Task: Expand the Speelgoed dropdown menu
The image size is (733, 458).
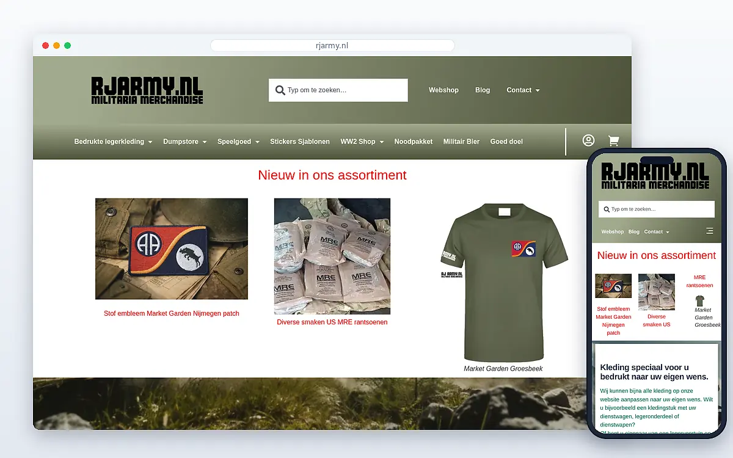Action: (238, 142)
